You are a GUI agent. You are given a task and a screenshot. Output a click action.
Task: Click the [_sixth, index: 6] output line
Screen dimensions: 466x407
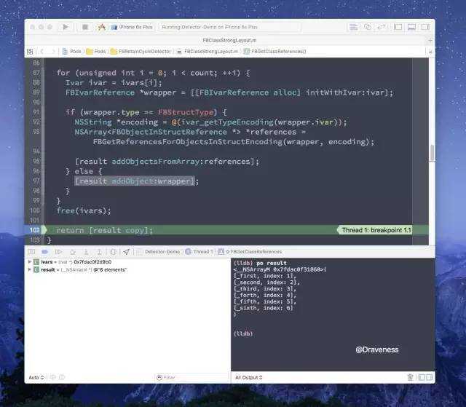(x=264, y=308)
